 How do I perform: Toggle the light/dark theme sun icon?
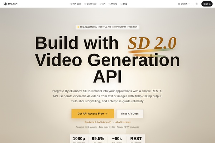pos(196,4)
